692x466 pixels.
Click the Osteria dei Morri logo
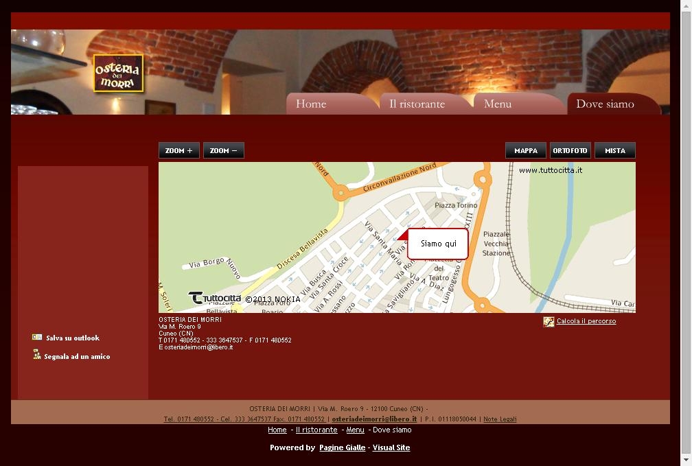point(118,73)
